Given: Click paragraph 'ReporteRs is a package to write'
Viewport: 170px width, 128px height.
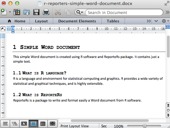Looking at the screenshot, I should (77, 100).
